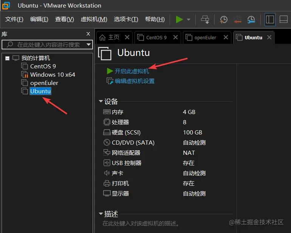The height and width of the screenshot is (233, 291).
Task: Toggle the library sidebar view icon
Action: coord(270,20)
